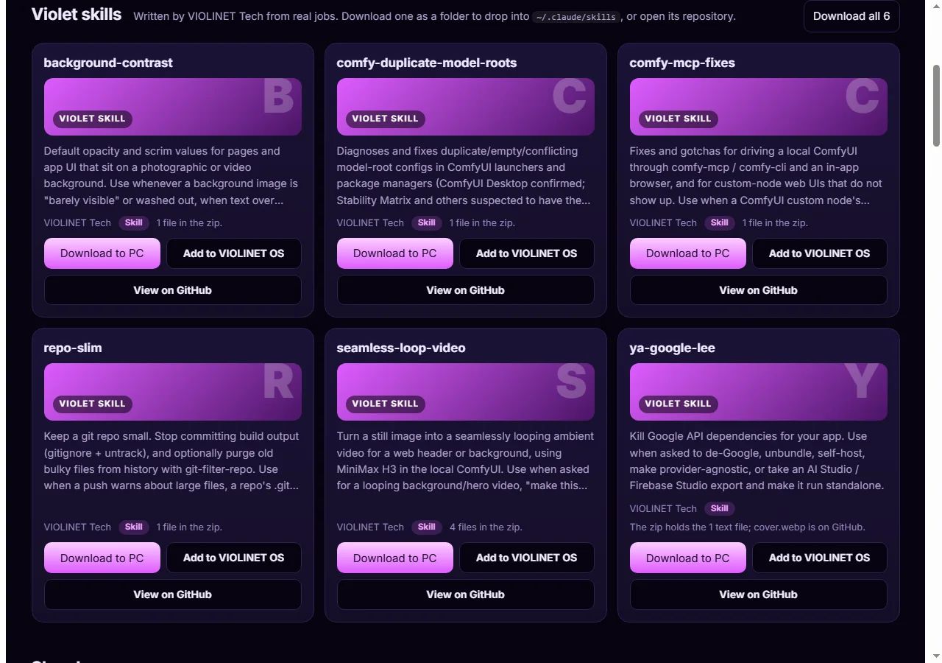This screenshot has height=663, width=942.
Task: Click VIOLET SKILL badge on comfy-duplicate-model-roots banner
Action: click(386, 119)
